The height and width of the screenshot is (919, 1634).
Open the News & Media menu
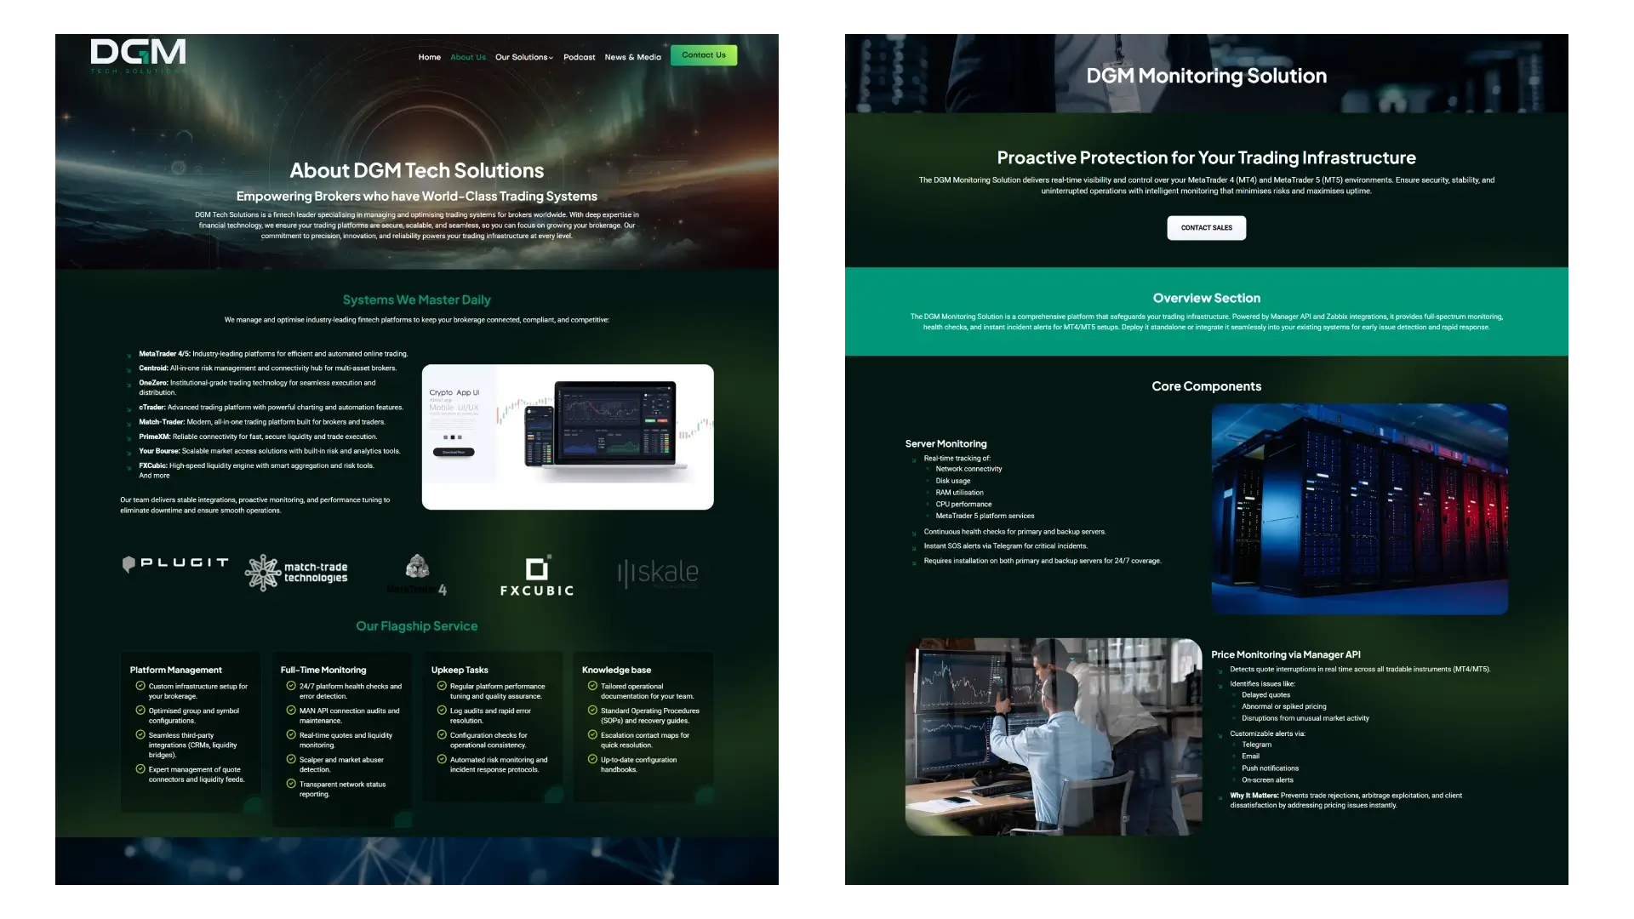(633, 57)
